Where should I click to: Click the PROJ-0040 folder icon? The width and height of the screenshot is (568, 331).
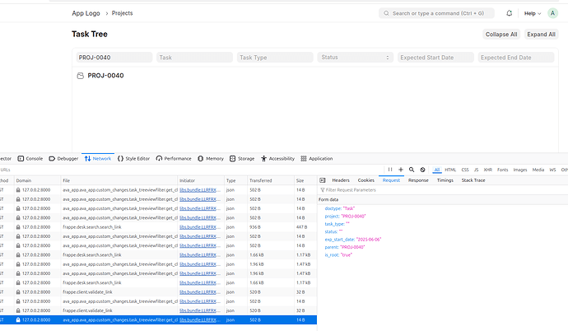tap(80, 76)
